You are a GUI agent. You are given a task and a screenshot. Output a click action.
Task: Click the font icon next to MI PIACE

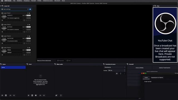pos(23,27)
